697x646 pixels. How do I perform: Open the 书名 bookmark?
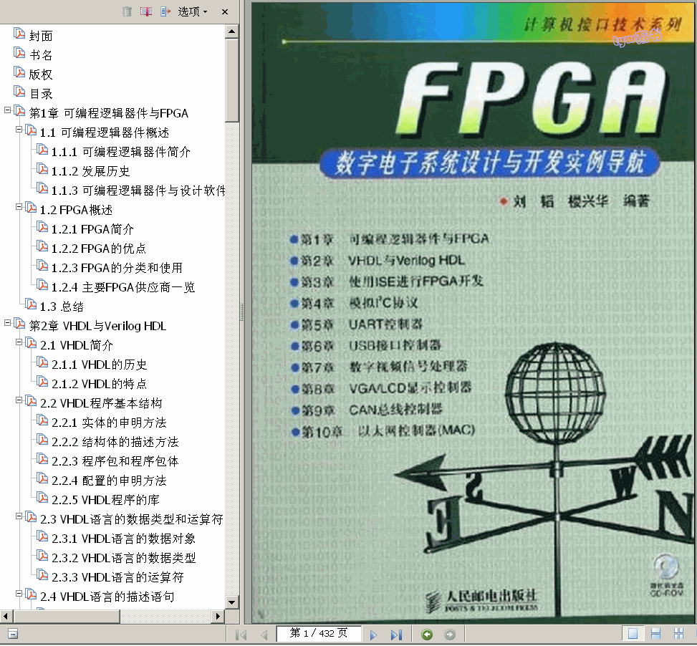(41, 55)
